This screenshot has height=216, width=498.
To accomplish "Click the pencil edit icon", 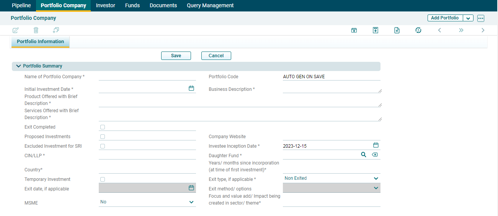I will [16, 30].
